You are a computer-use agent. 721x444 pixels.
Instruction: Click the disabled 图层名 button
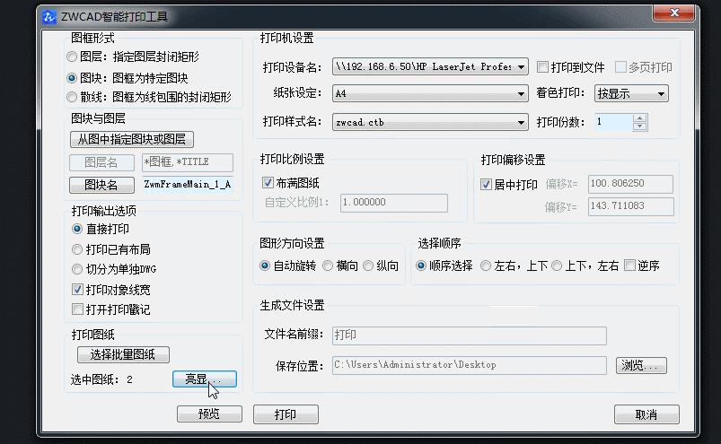[x=101, y=162]
